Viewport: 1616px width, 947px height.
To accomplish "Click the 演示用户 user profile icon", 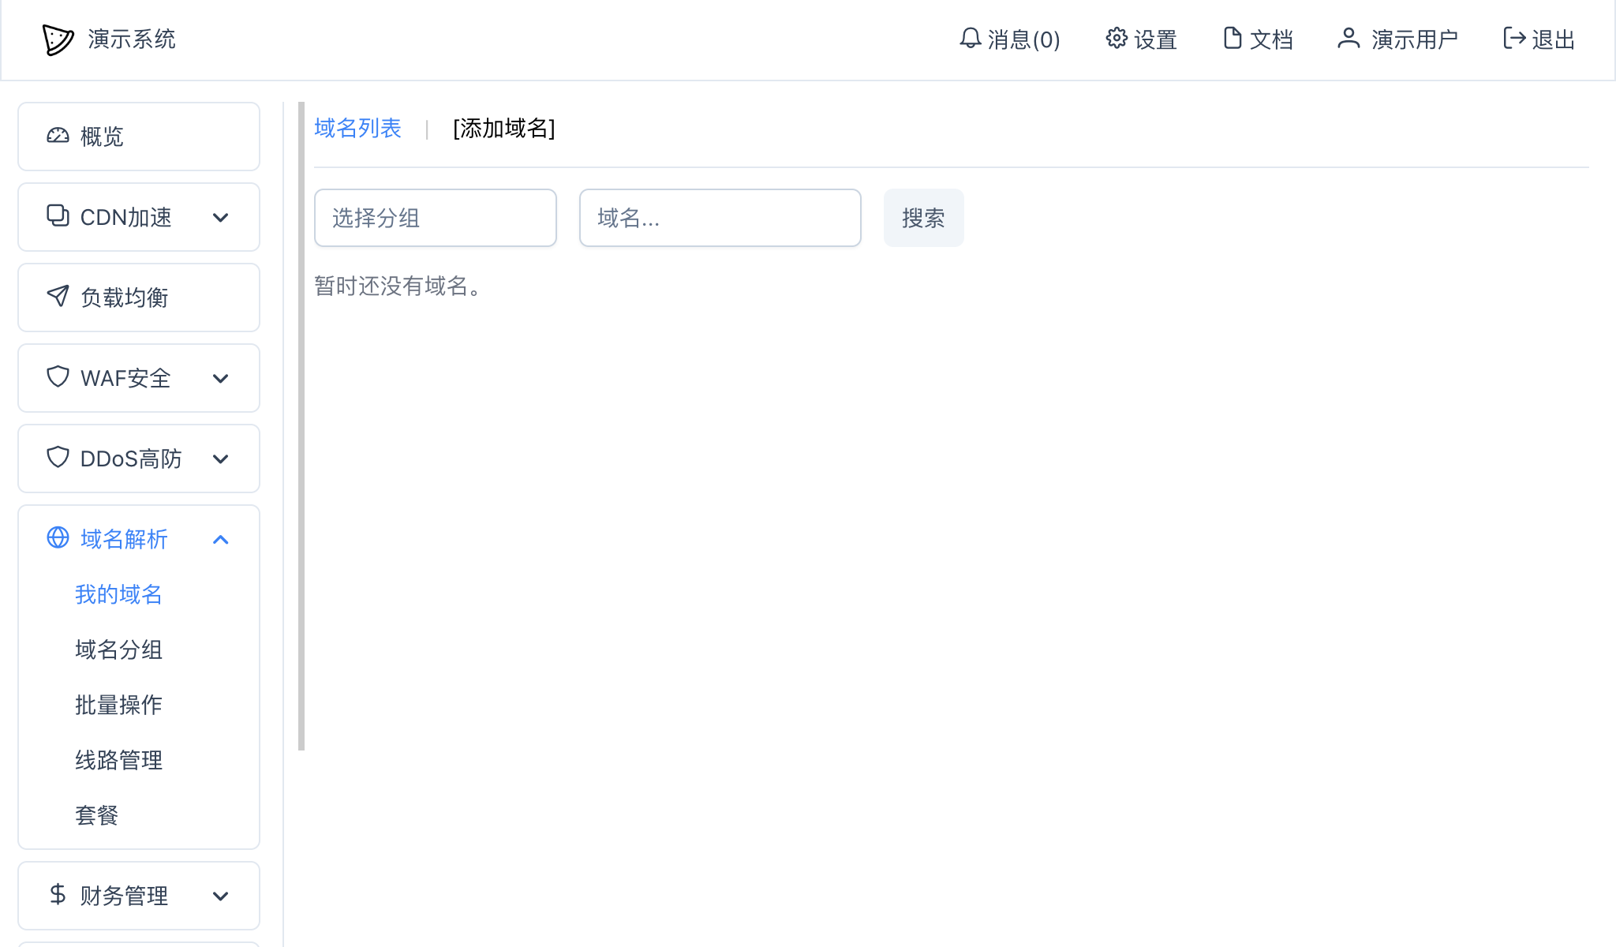I will (1349, 37).
